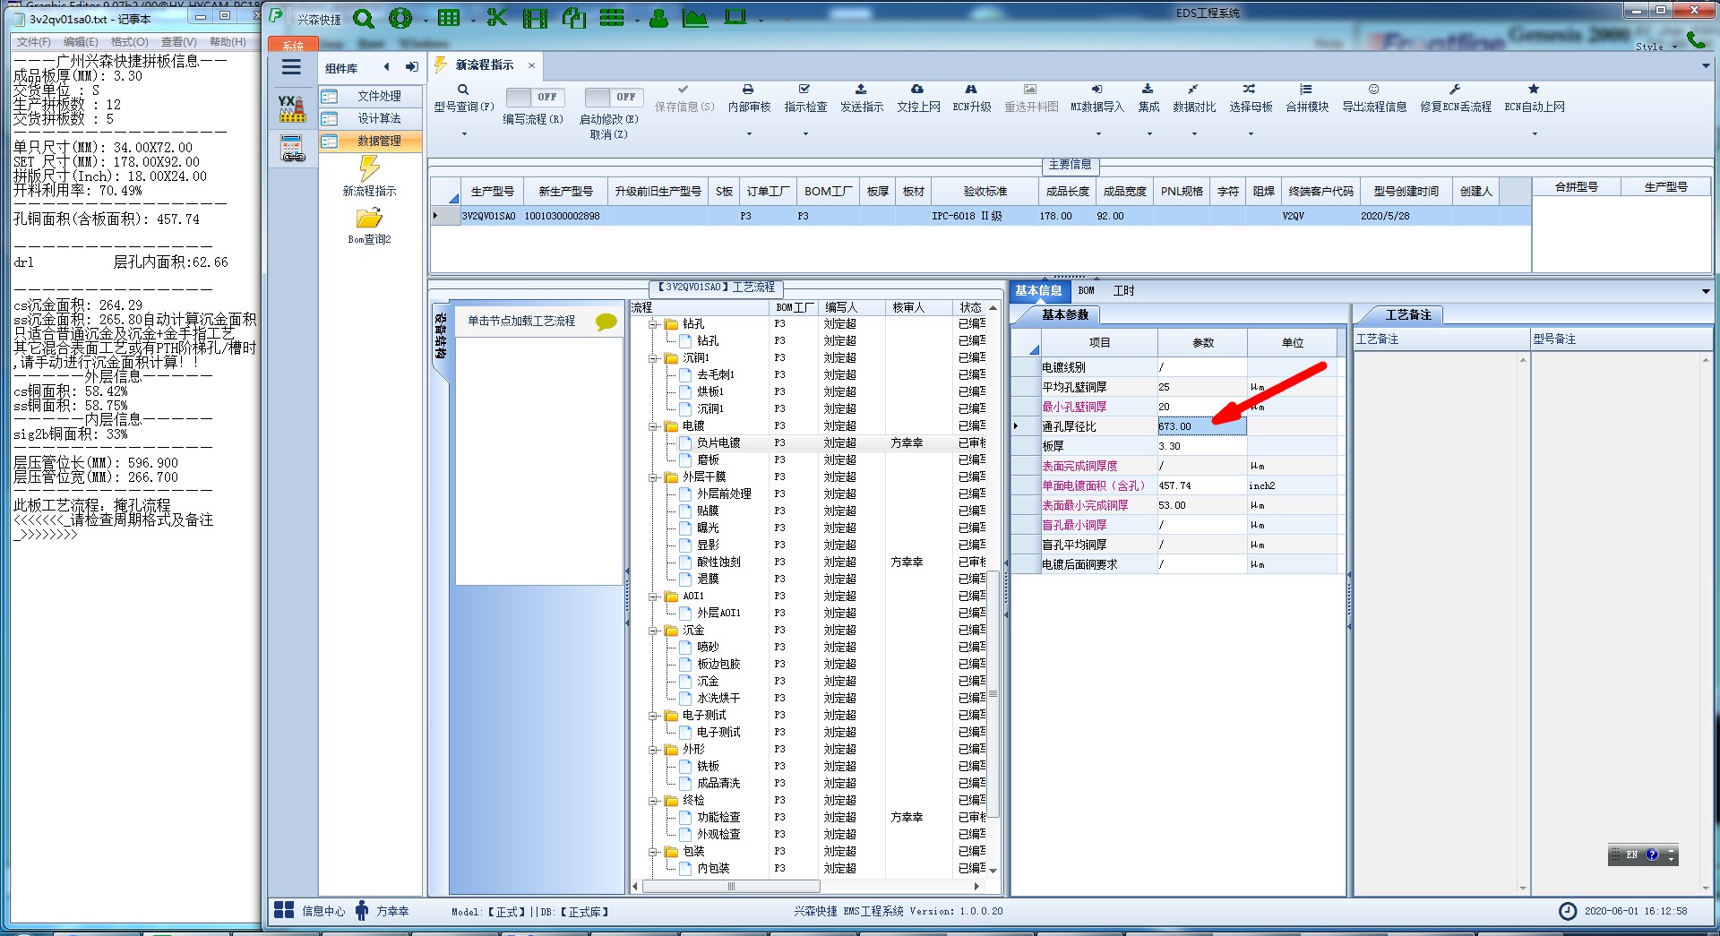Viewport: 1720px width, 936px height.
Task: Collapse the 沉金 folder tree node
Action: (654, 631)
